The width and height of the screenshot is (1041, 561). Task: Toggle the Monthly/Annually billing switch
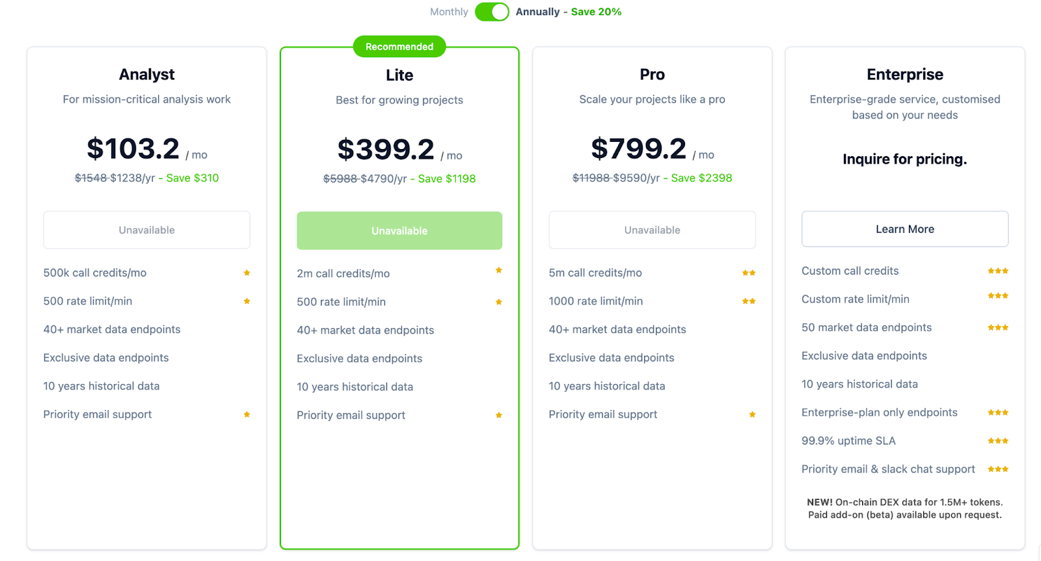pyautogui.click(x=492, y=12)
